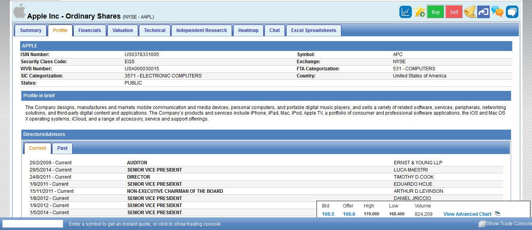Viewport: 532px width, 230px height.
Task: Go to the Valuation tab
Action: tap(123, 30)
